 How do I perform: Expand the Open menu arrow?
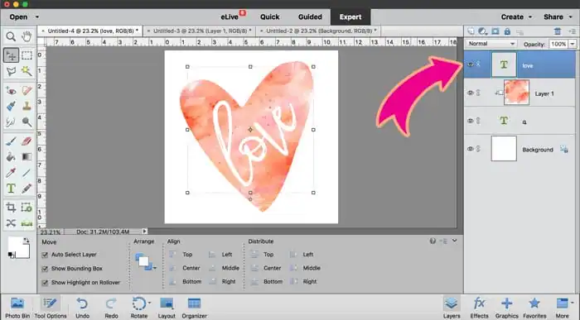pos(36,17)
